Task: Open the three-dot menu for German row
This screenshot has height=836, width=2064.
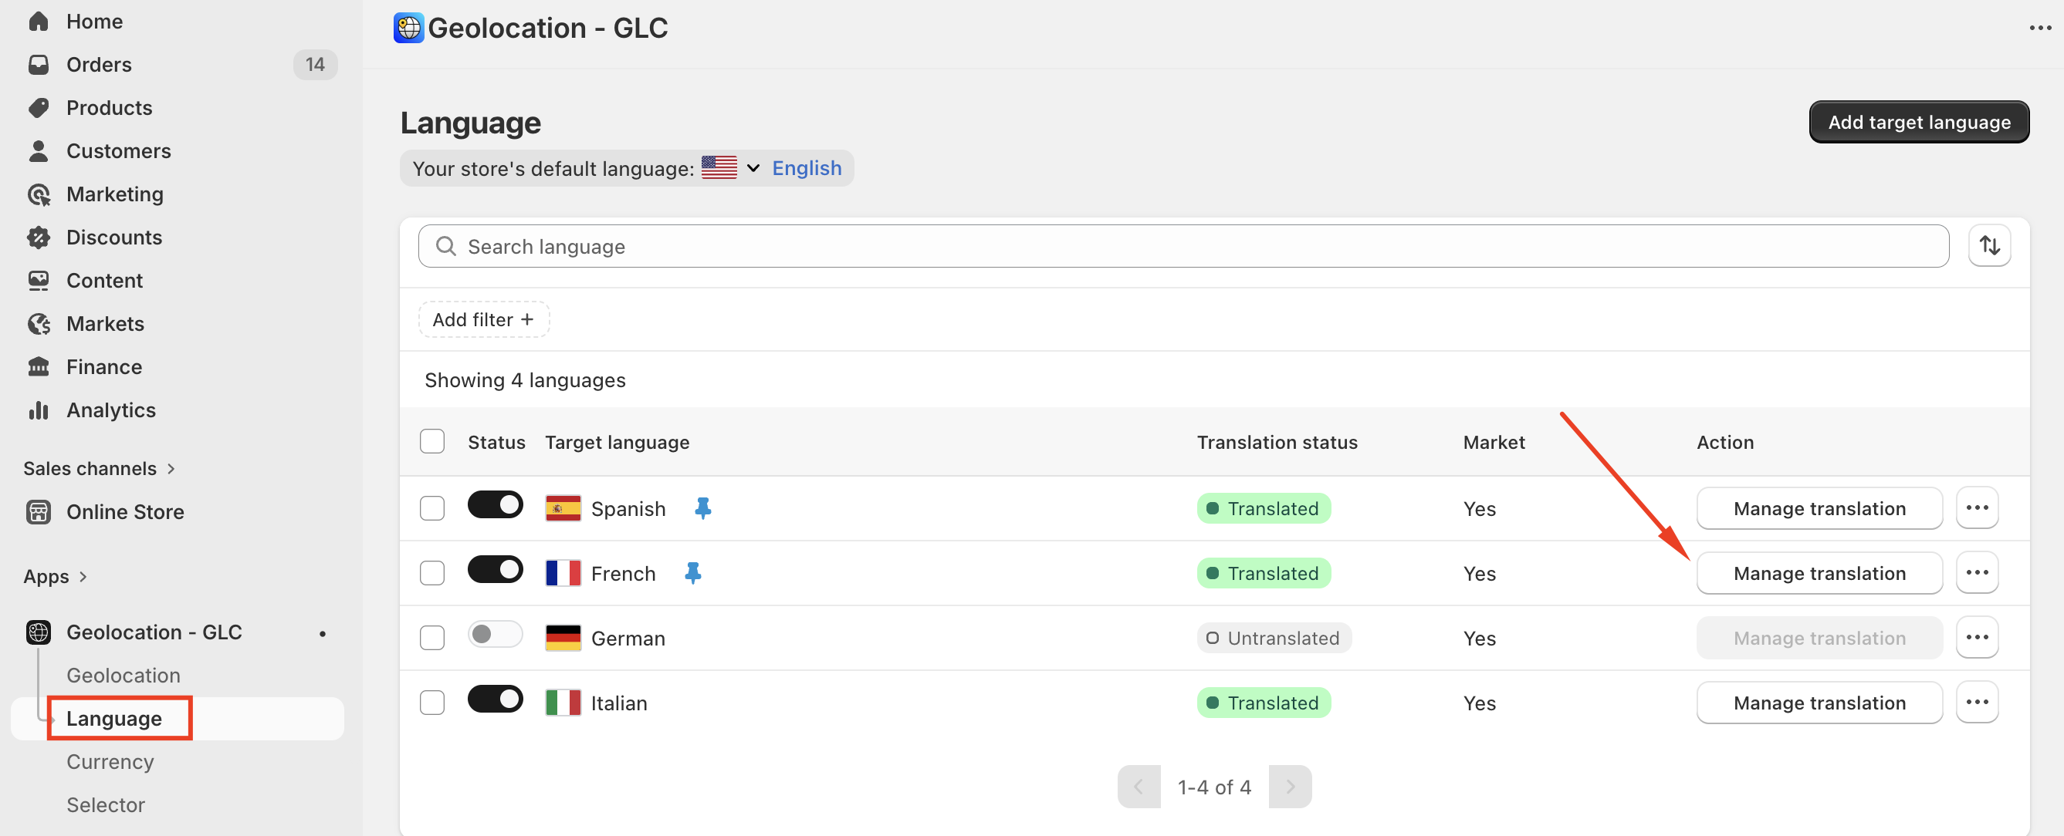Action: 1976,637
